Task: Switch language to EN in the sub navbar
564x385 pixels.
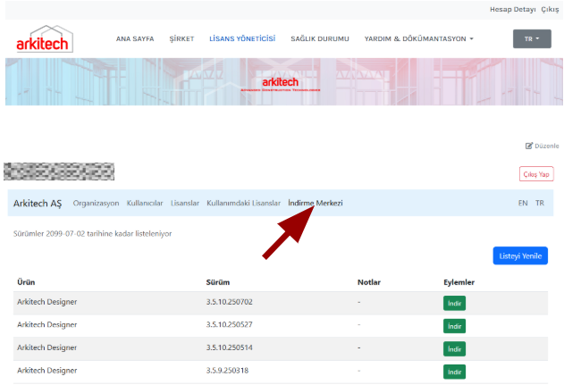Action: pyautogui.click(x=523, y=203)
